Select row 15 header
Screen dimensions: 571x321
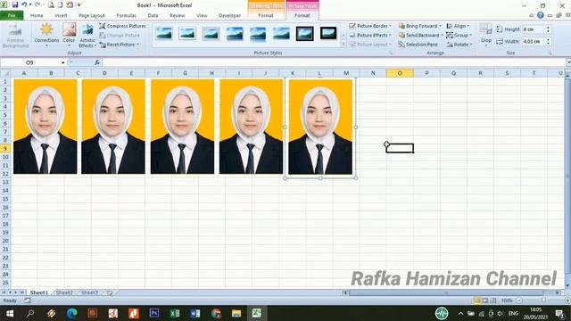[5, 199]
